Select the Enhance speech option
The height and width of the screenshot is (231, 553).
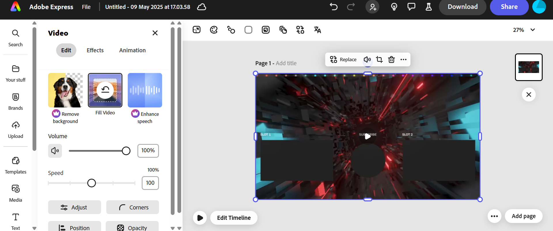145,90
